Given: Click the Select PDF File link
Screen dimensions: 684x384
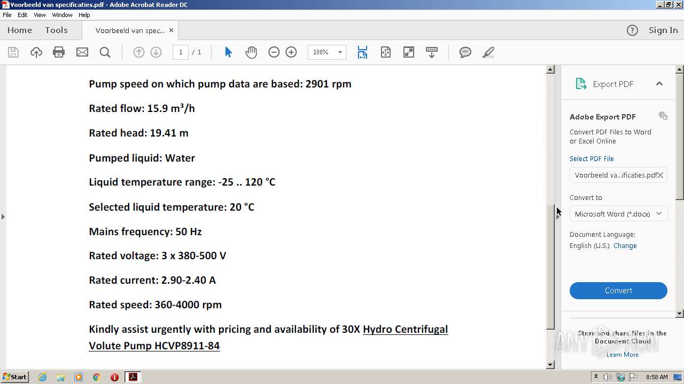Looking at the screenshot, I should tap(592, 159).
